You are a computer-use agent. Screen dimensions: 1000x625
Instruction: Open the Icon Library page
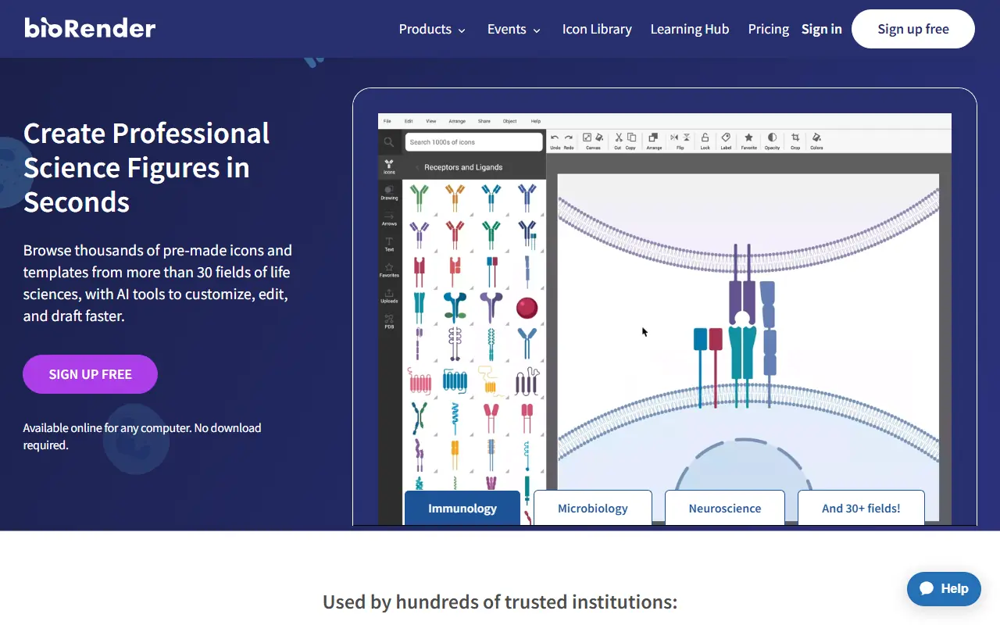[x=597, y=29]
